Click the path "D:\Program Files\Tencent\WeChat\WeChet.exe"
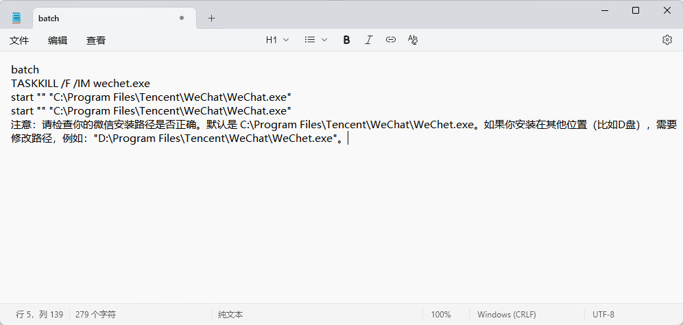683x325 pixels. tap(216, 139)
